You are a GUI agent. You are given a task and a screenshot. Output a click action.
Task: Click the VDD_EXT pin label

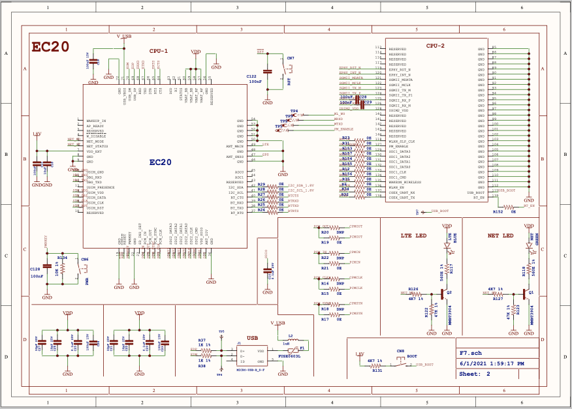[94, 151]
